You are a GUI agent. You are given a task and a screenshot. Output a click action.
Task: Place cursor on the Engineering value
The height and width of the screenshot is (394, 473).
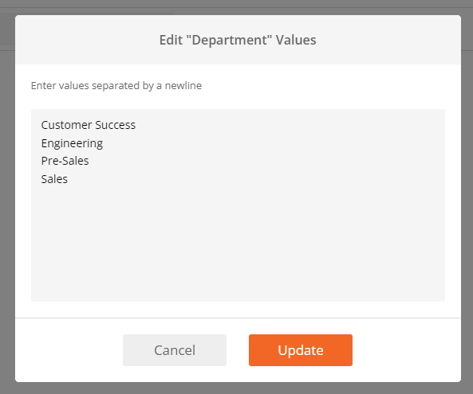tap(72, 143)
